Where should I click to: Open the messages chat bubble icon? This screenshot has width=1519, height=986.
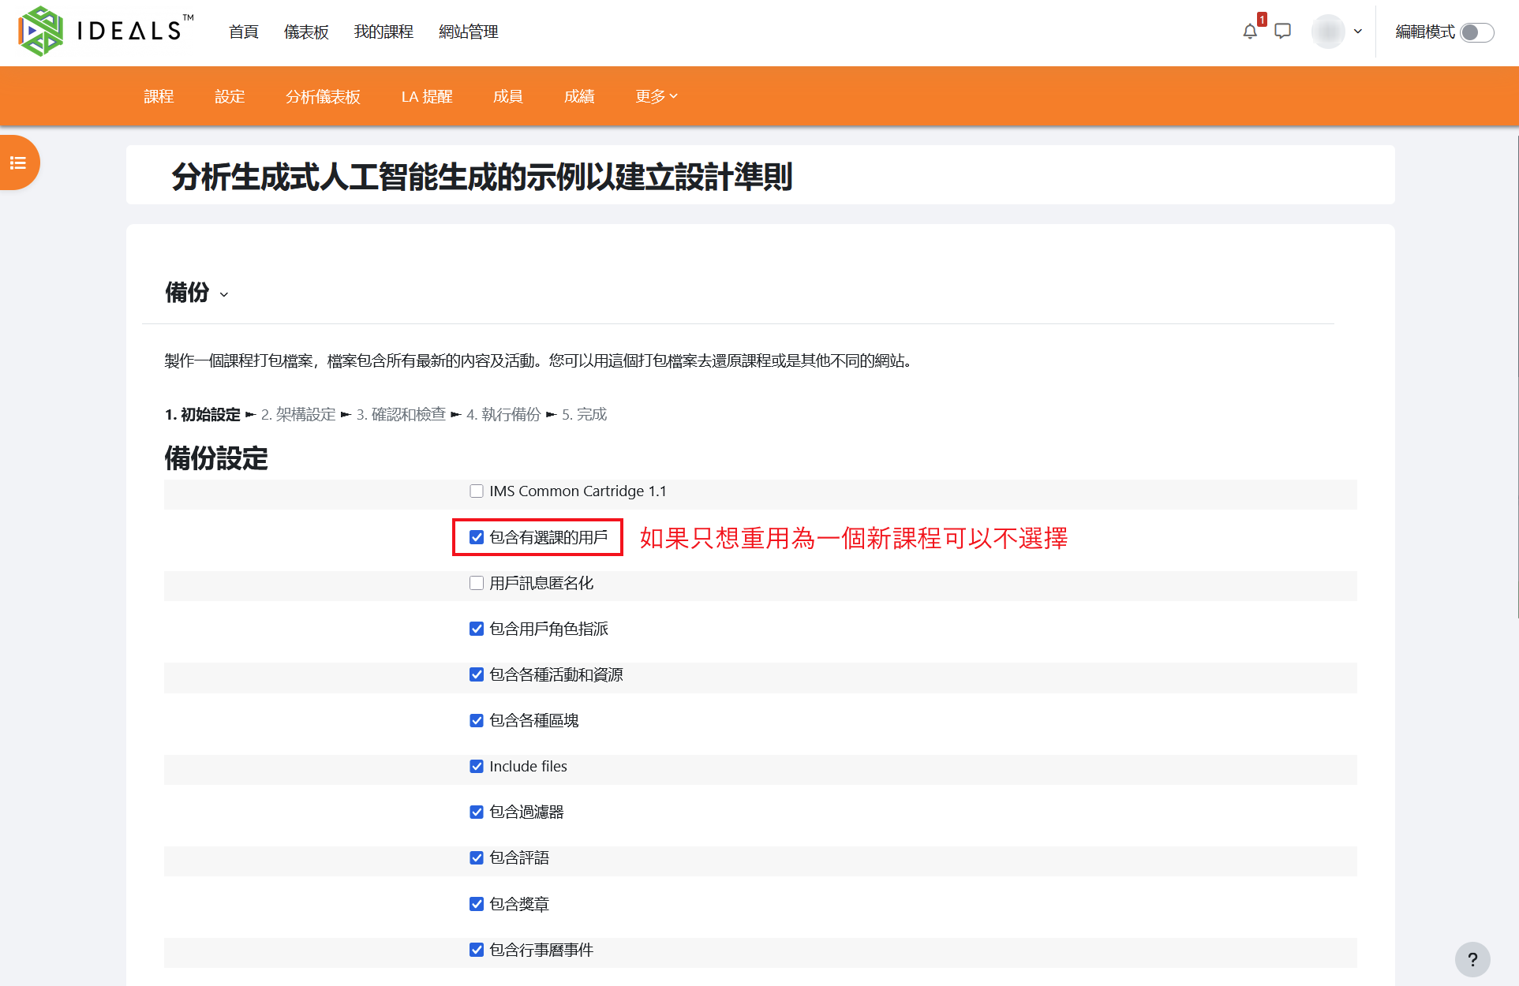tap(1283, 32)
